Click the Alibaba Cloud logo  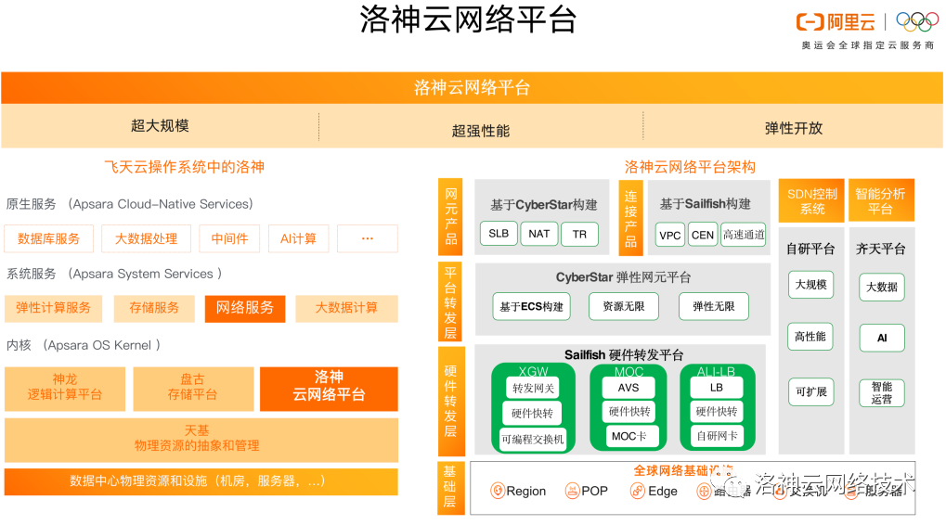836,22
